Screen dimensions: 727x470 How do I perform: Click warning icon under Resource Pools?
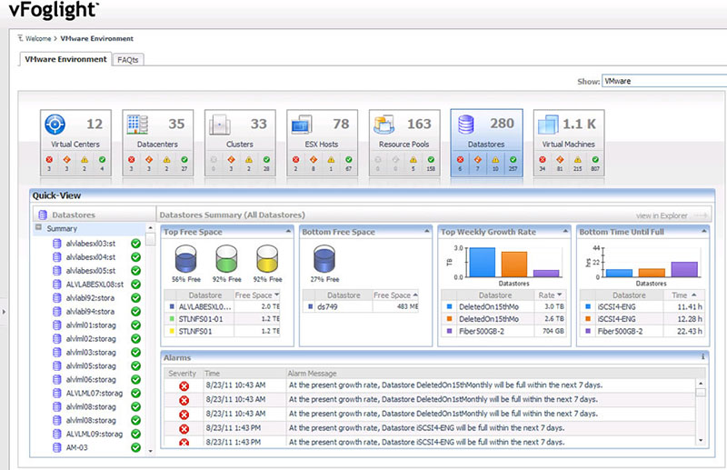[413, 160]
